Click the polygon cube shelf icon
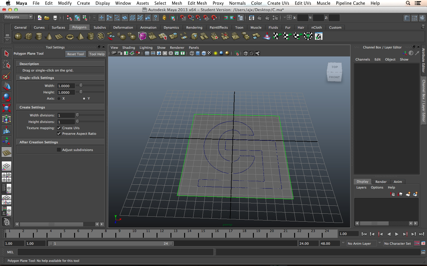 [29, 36]
